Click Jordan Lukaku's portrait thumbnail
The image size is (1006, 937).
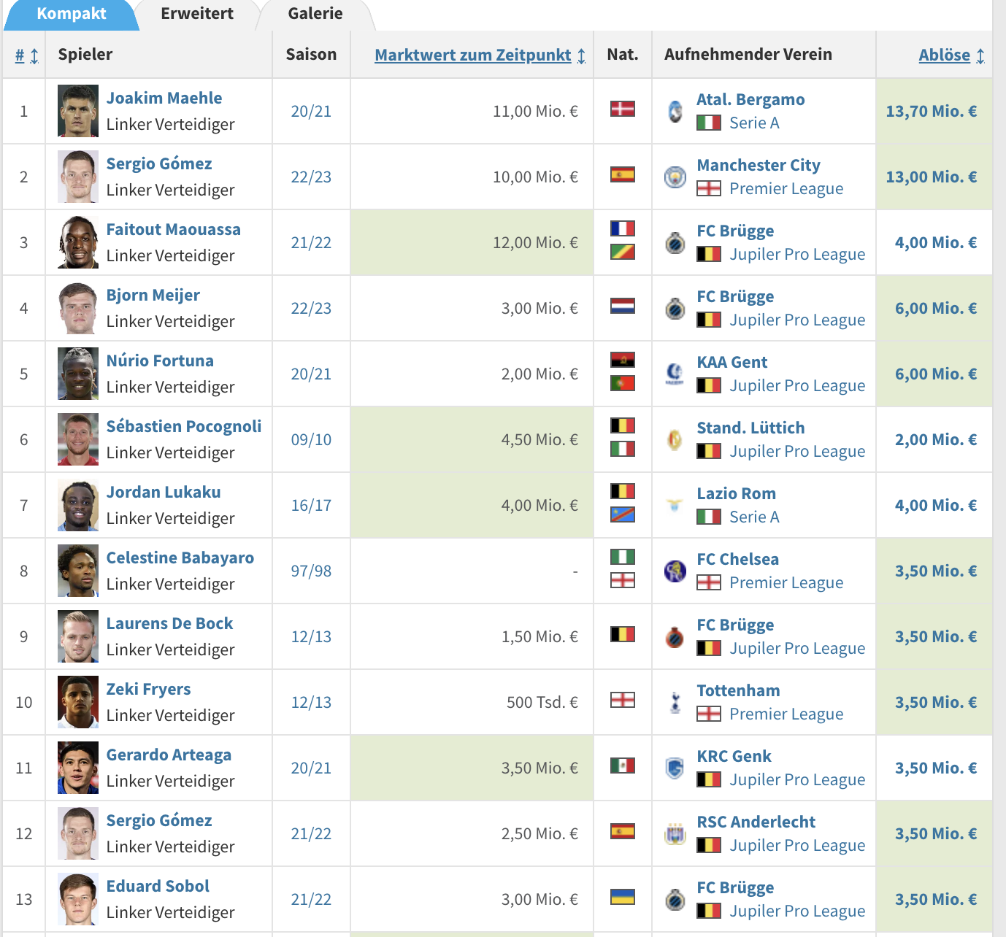click(x=78, y=505)
